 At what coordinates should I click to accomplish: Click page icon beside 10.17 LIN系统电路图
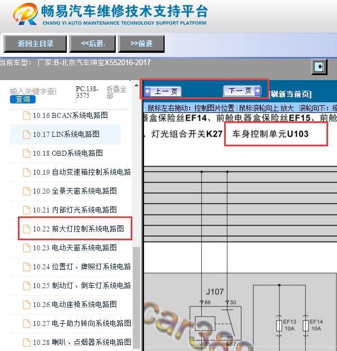(27, 135)
